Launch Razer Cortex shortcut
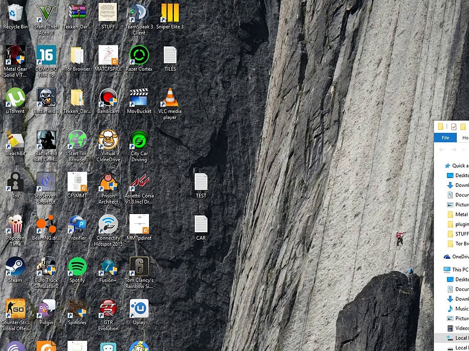This screenshot has height=351, width=469. click(x=139, y=58)
